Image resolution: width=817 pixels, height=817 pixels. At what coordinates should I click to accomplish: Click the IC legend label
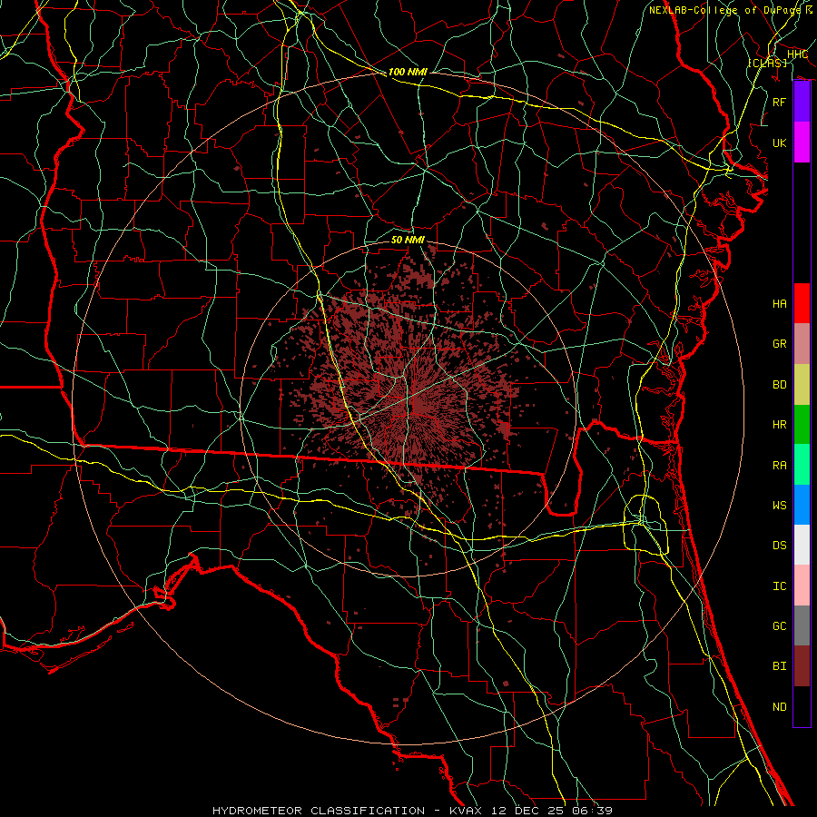point(780,586)
